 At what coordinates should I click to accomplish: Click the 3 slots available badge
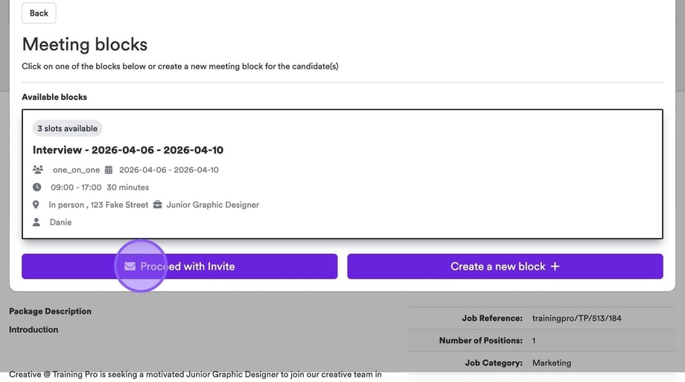(67, 129)
